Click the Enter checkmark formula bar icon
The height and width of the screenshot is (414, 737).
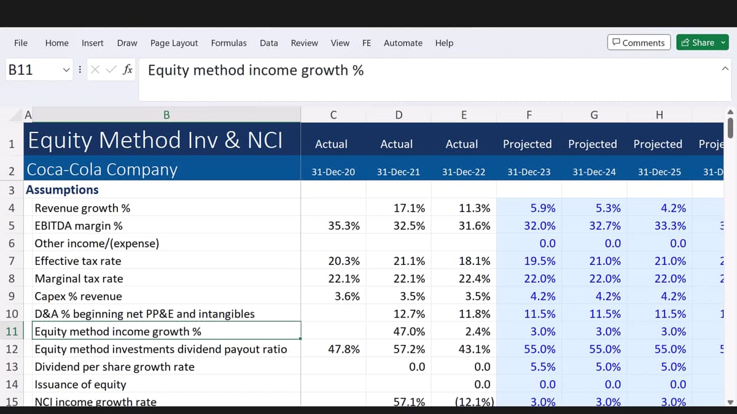pos(111,70)
